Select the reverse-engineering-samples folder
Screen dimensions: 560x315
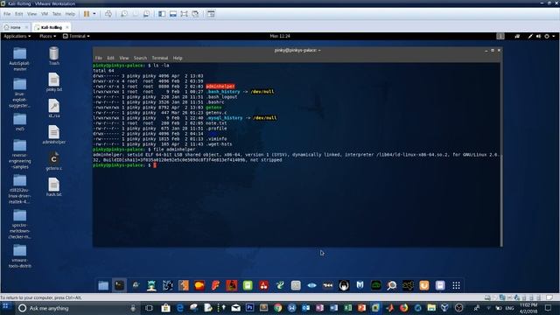click(19, 154)
